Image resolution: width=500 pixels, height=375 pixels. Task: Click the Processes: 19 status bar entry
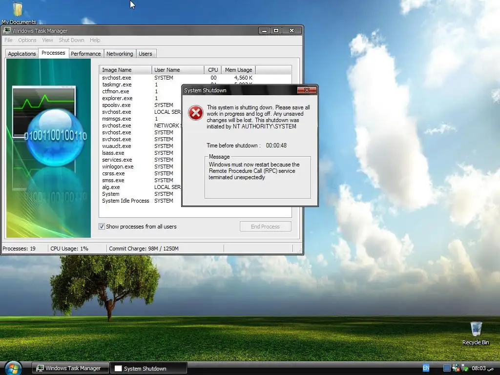point(19,249)
